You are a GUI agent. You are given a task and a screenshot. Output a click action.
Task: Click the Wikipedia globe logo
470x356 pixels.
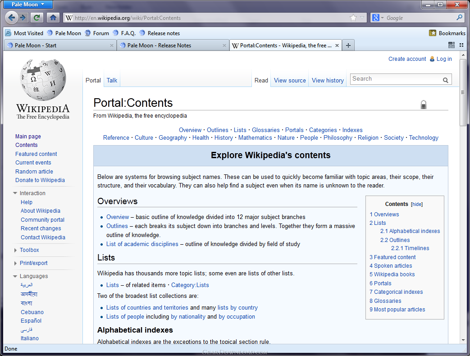(x=43, y=80)
